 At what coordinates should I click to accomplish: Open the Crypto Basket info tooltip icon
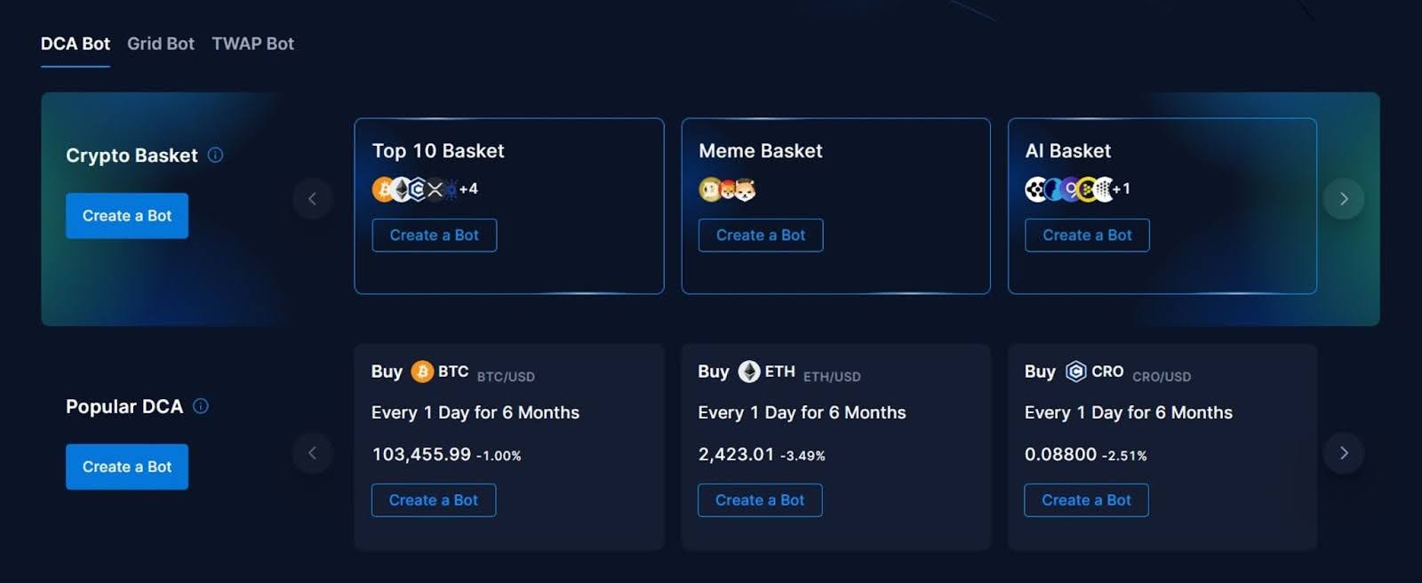pos(214,155)
